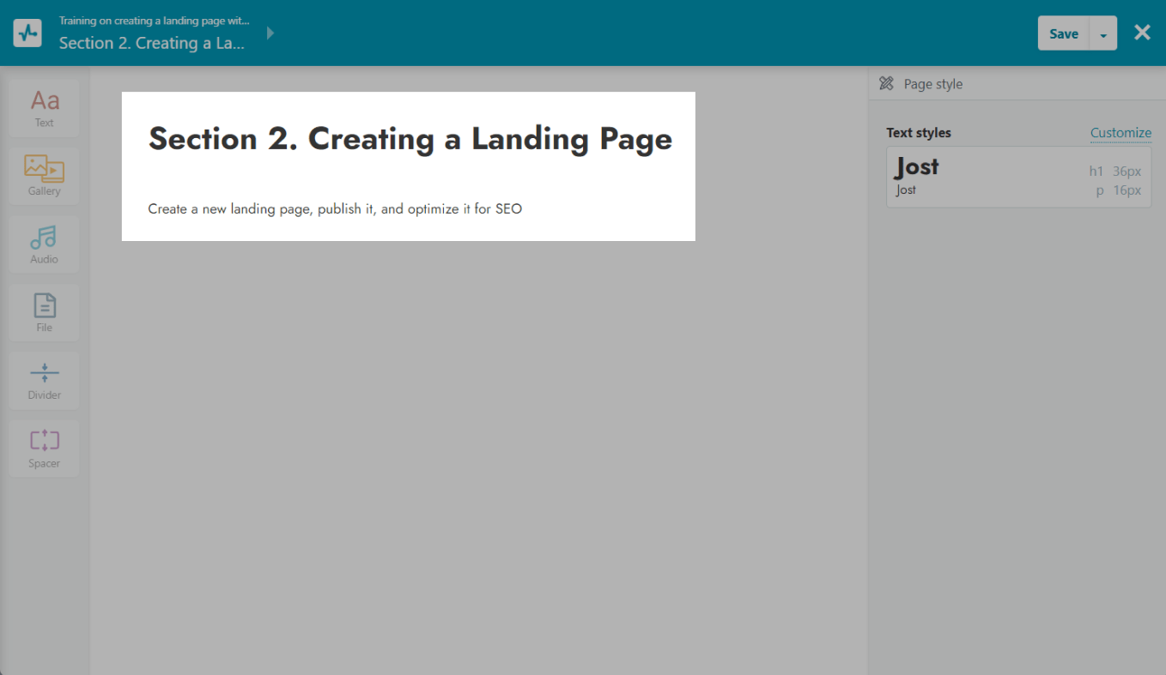Click the description paragraph about SEO
This screenshot has height=675, width=1166.
pos(335,208)
